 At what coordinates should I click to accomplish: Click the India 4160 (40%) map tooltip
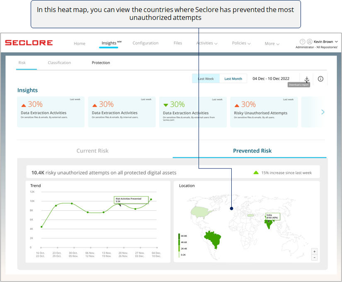coord(273,216)
